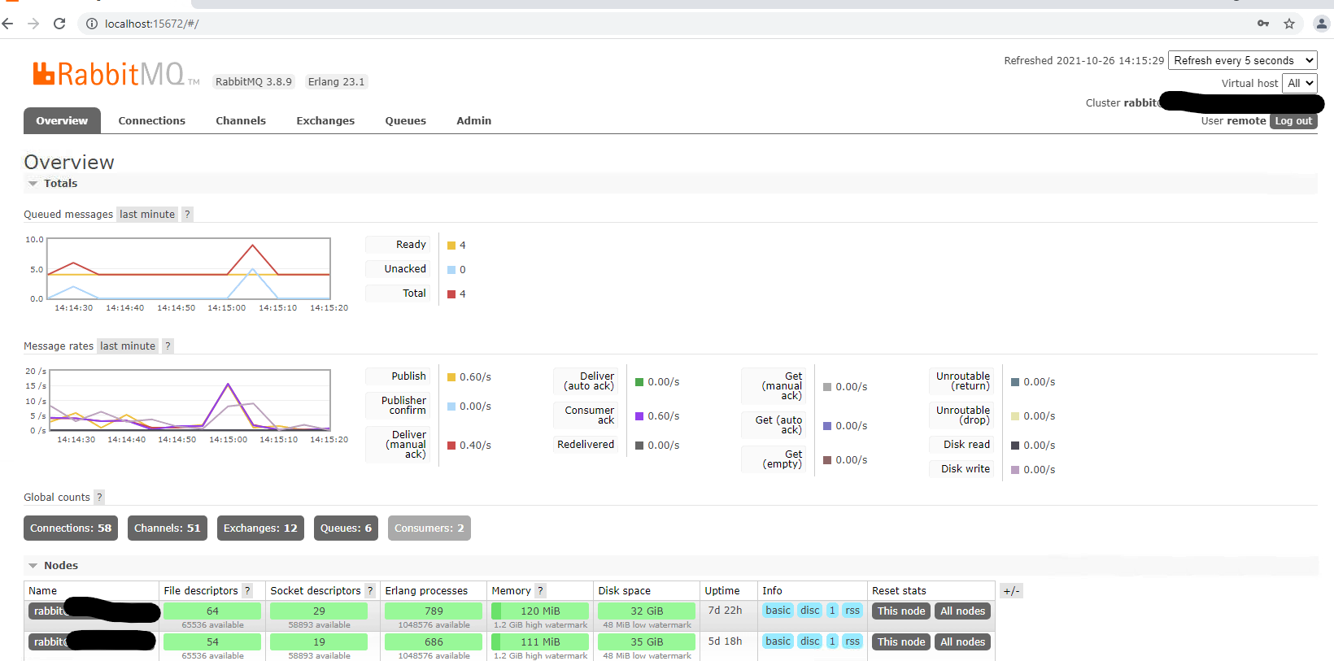This screenshot has height=661, width=1334.
Task: Click yellow Publish rate swatch
Action: (x=451, y=377)
